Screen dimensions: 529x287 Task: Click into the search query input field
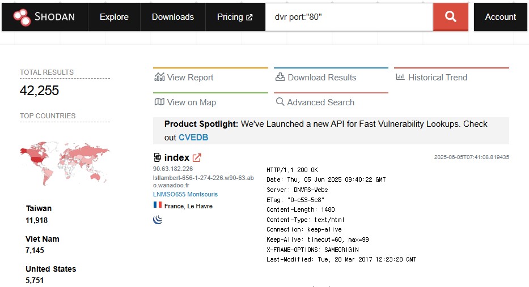pos(349,17)
